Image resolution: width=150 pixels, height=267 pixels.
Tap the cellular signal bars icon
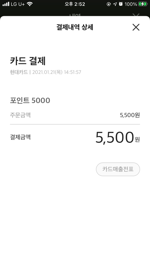tap(6, 4)
